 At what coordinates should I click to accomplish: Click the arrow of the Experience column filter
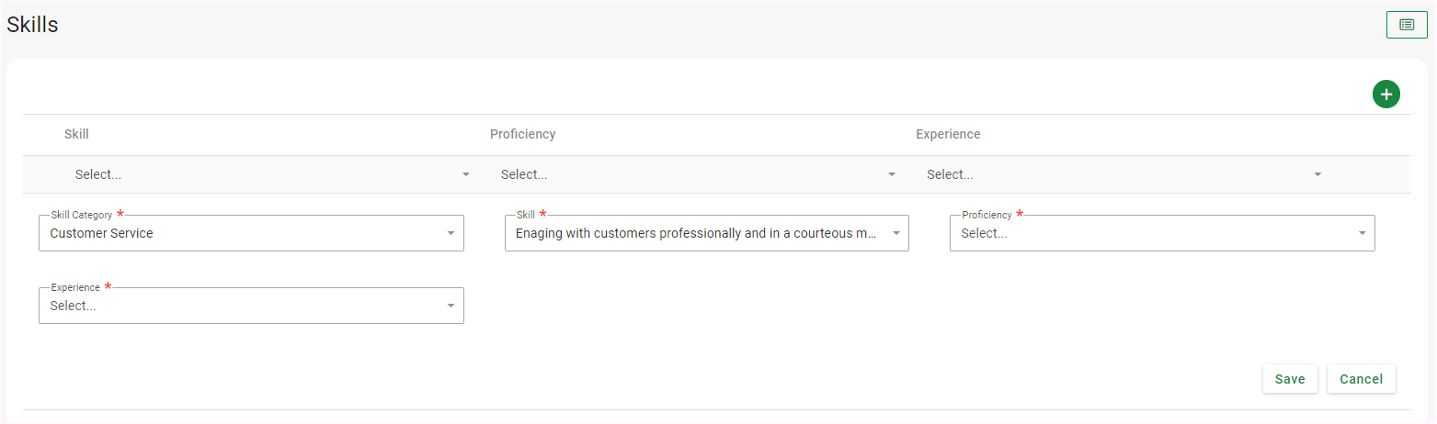click(1317, 174)
